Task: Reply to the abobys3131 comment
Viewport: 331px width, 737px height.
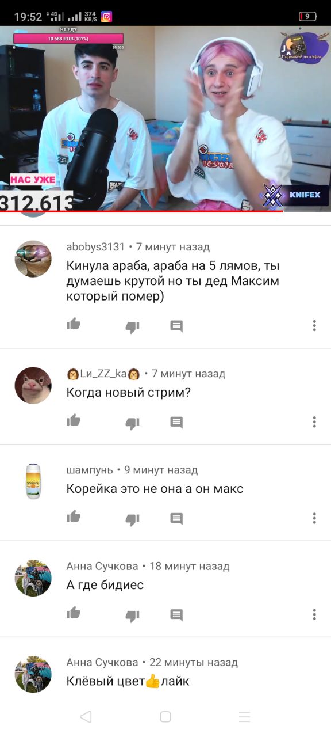Action: [176, 326]
